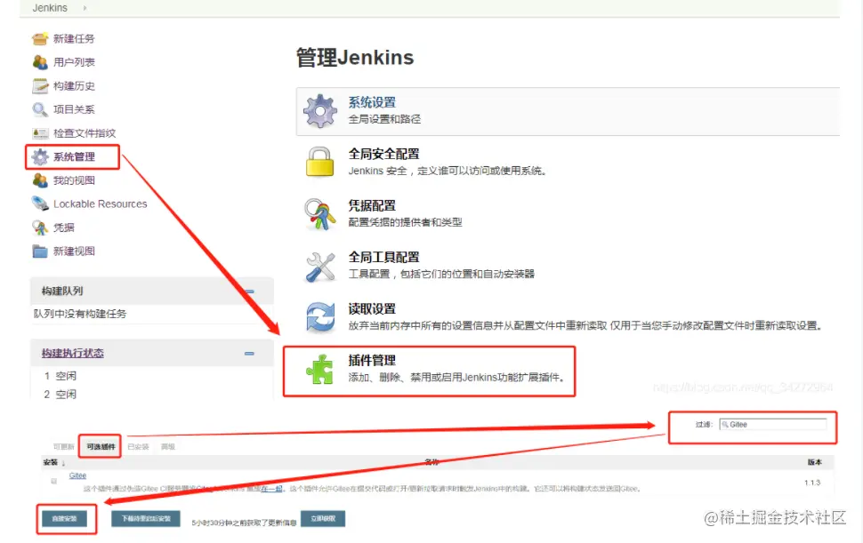Screen dimensions: 863x543
Task: Click the 系统管理 gear icon in sidebar
Action: point(40,156)
